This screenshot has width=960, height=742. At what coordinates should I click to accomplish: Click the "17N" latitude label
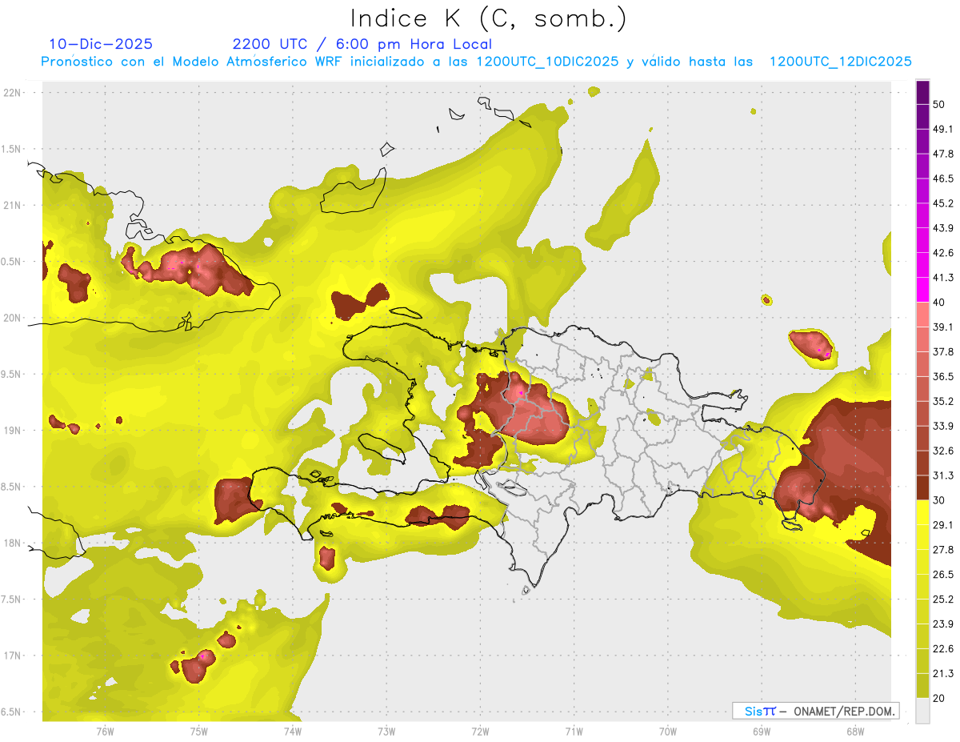pos(13,656)
